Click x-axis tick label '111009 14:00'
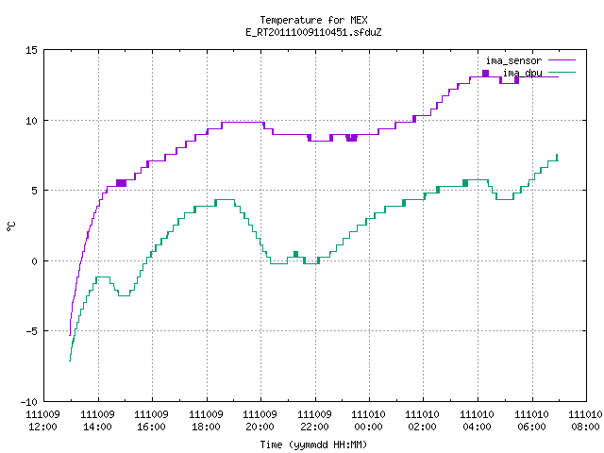604x453 pixels. coord(97,421)
